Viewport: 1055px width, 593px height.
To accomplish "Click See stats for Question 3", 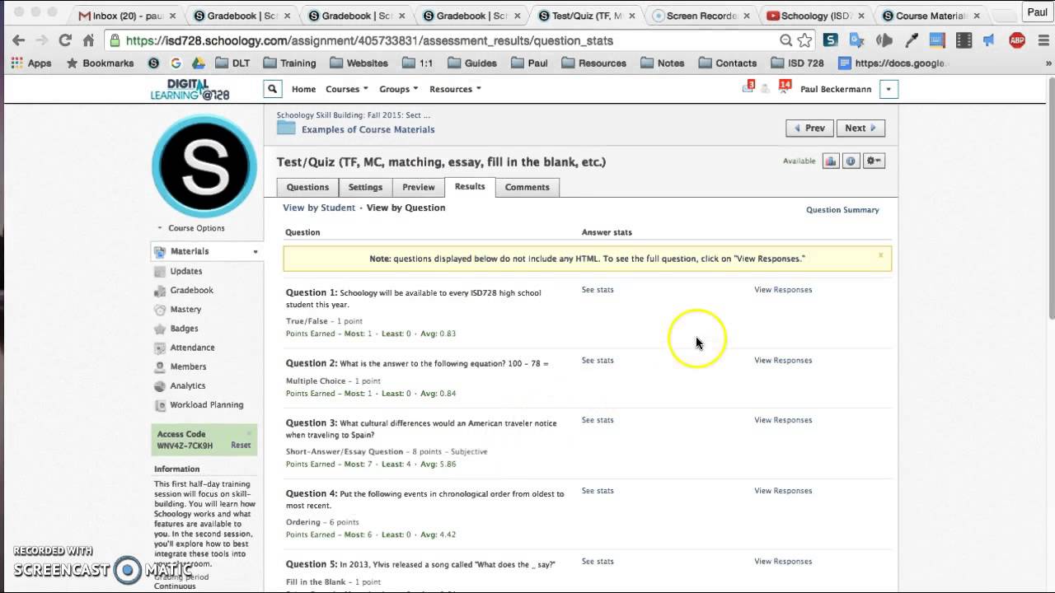I will [598, 420].
